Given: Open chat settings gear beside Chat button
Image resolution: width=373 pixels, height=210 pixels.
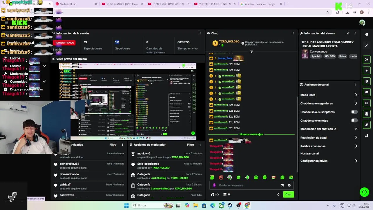Looking at the screenshot, I should 278,195.
